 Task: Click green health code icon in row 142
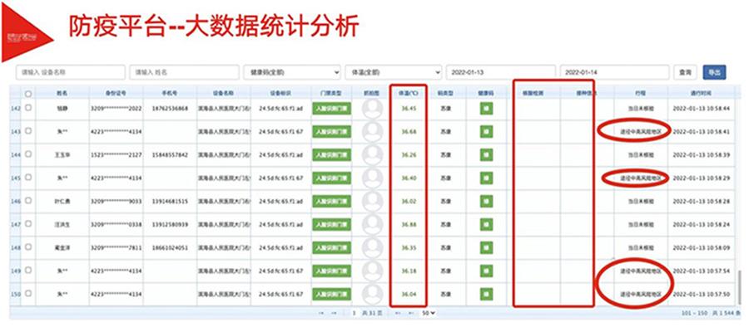coord(486,108)
